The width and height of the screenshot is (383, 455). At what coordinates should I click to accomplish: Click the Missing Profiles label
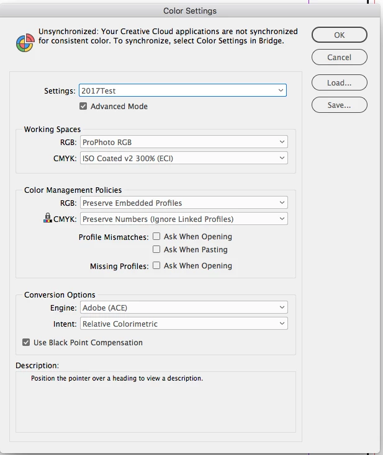click(119, 266)
